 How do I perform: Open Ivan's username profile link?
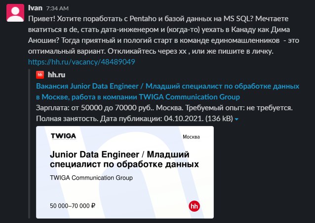pyautogui.click(x=35, y=8)
